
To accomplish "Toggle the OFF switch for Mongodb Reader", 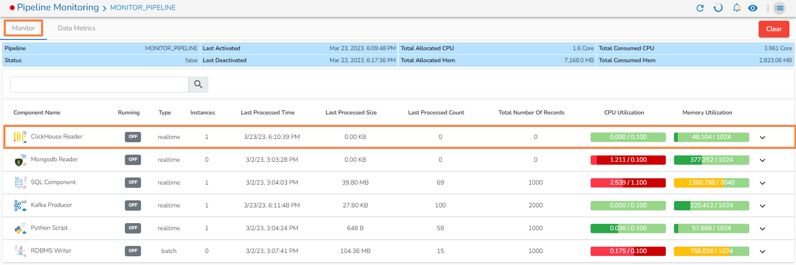I will pos(133,160).
